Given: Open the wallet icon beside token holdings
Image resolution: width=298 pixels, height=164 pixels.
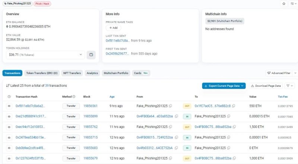Looking at the screenshot, I should (91, 55).
